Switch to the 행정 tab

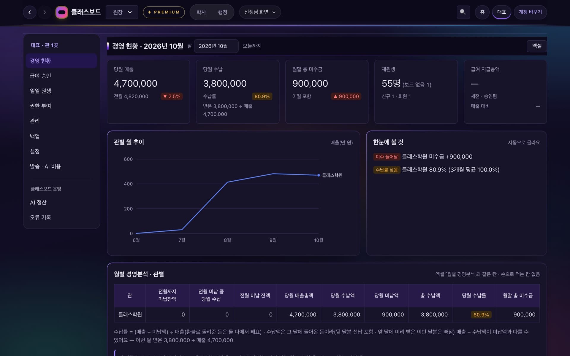[x=222, y=12]
